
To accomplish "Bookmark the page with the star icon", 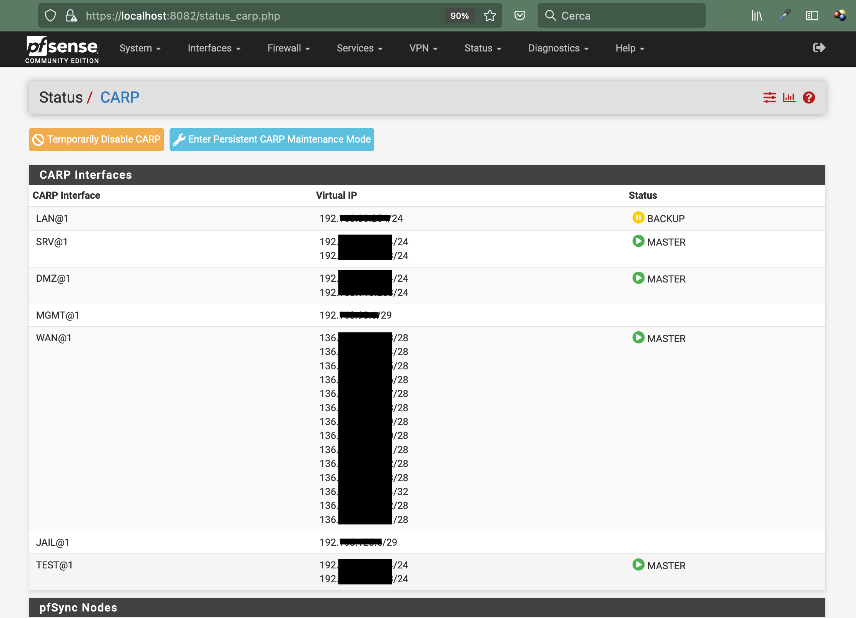I will (490, 16).
